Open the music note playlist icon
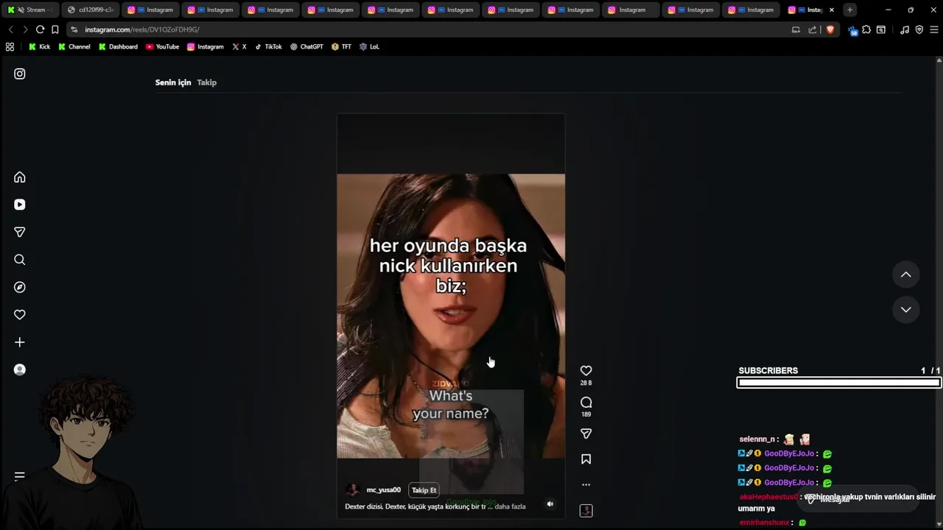Viewport: 943px width, 530px height. [x=905, y=29]
